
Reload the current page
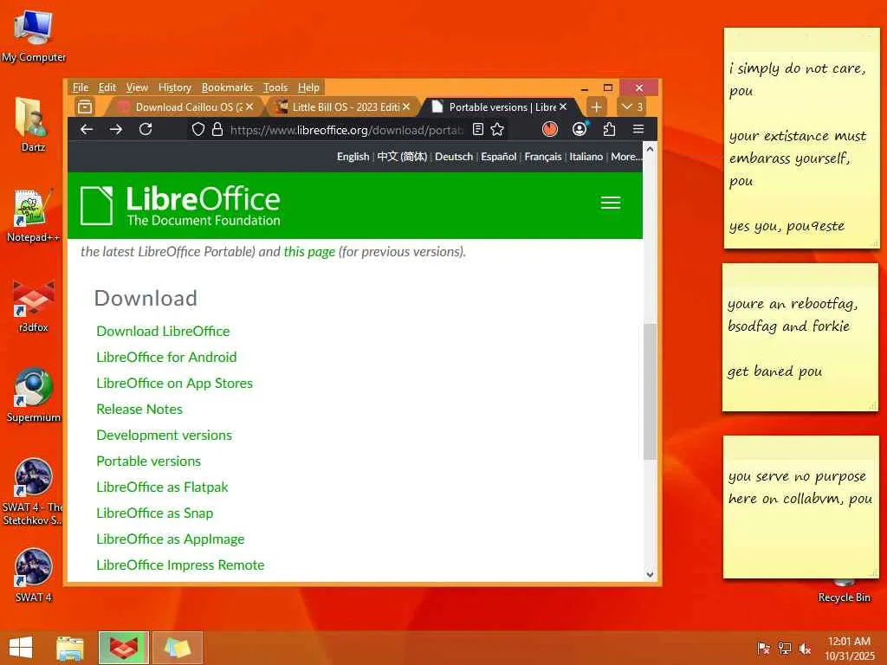click(x=146, y=130)
